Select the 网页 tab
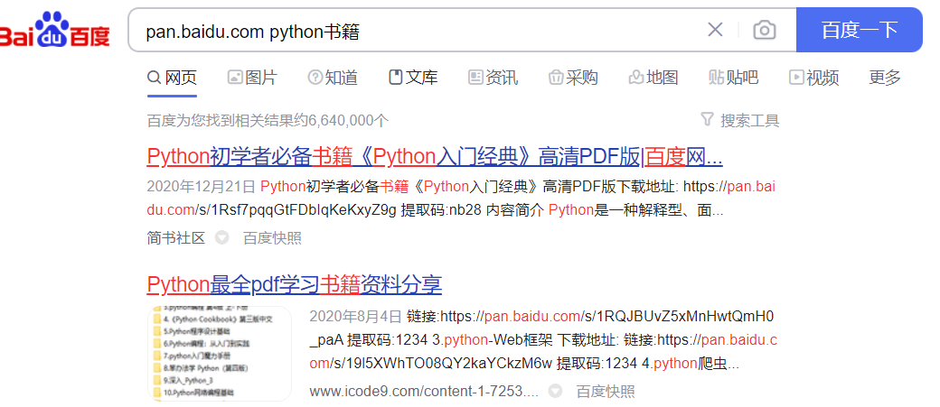 click(172, 78)
